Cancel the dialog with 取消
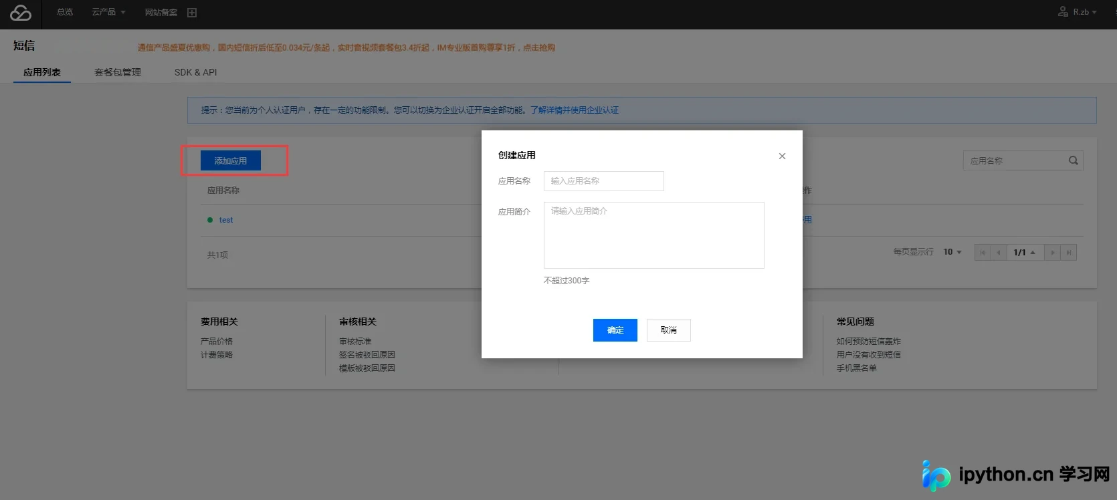1117x500 pixels. tap(669, 330)
